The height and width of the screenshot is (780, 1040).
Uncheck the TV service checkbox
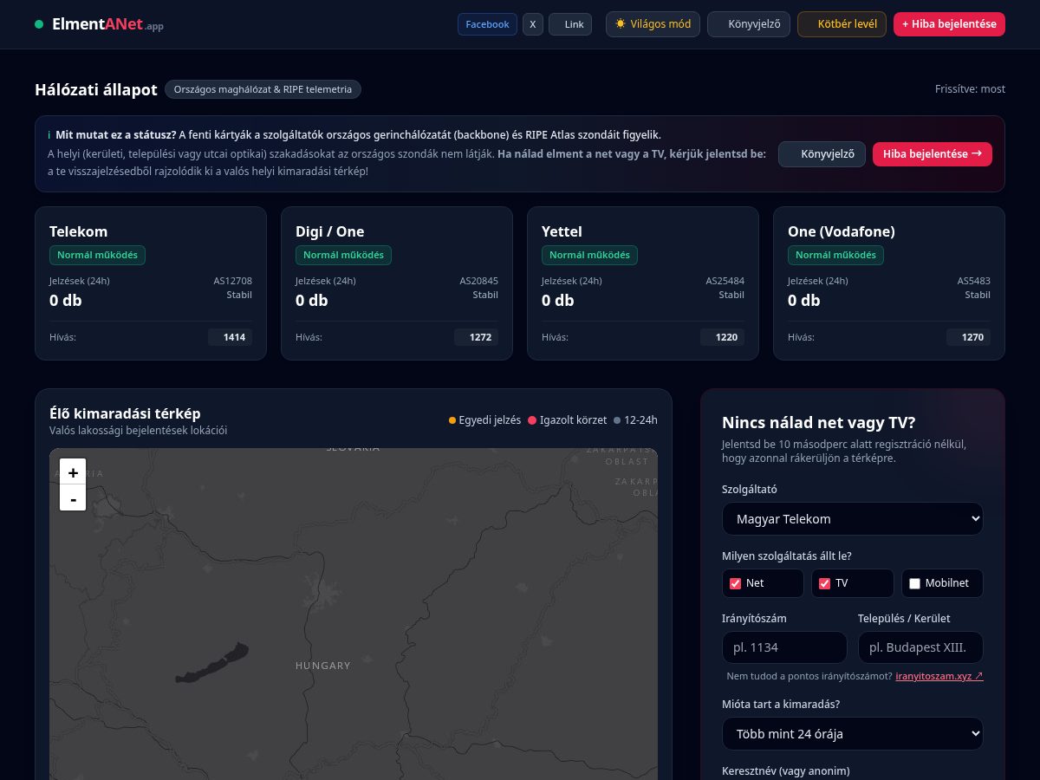[x=825, y=583]
